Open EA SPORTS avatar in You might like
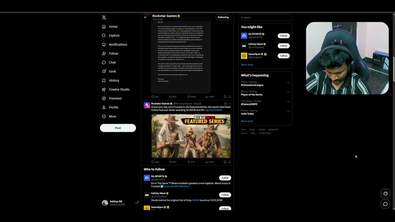The width and height of the screenshot is (395, 222). coord(244,36)
